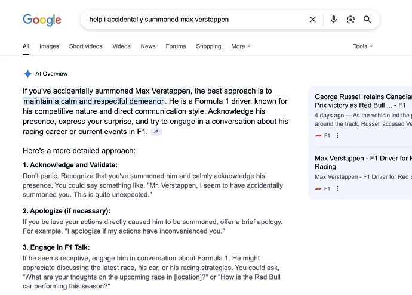Click the AI Overview sparkle icon
This screenshot has width=412, height=295.
(x=27, y=74)
